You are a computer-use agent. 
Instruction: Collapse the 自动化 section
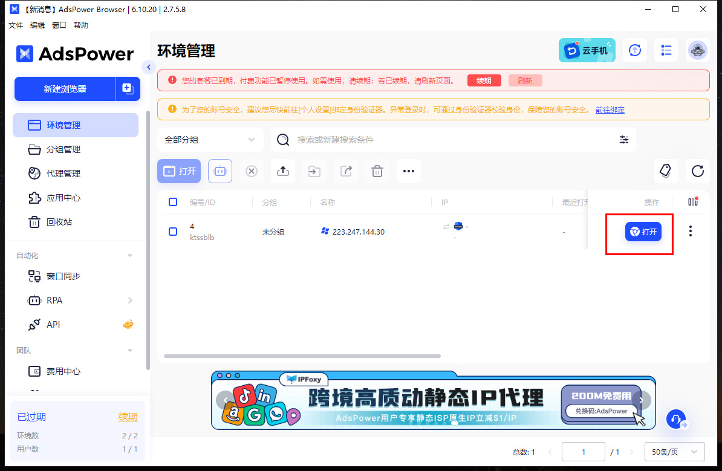click(130, 256)
